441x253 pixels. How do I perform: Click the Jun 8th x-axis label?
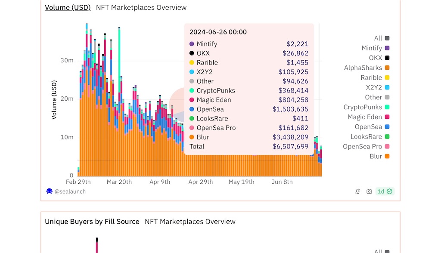click(282, 182)
